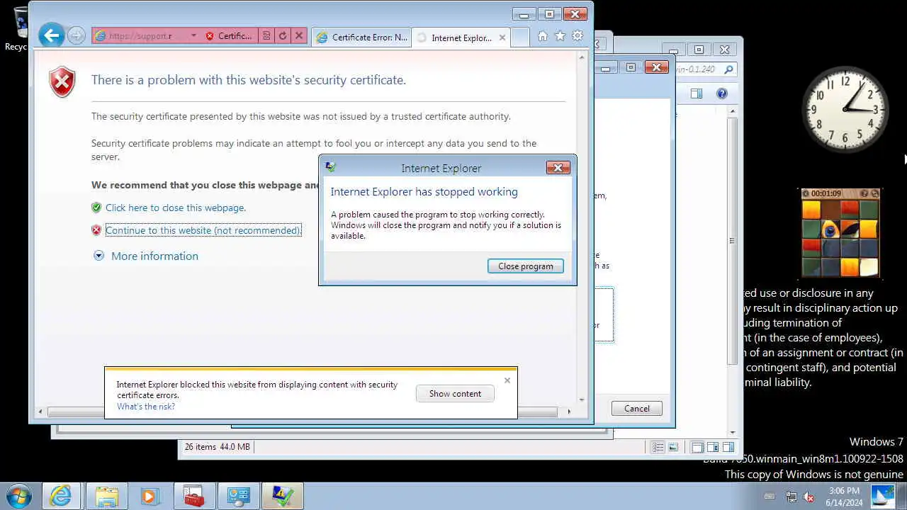907x510 pixels.
Task: Open Favorites with the star icon
Action: tap(560, 36)
